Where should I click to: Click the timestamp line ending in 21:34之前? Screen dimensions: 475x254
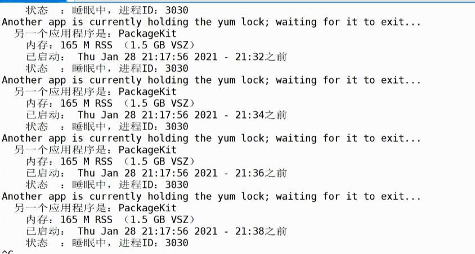tap(156, 115)
